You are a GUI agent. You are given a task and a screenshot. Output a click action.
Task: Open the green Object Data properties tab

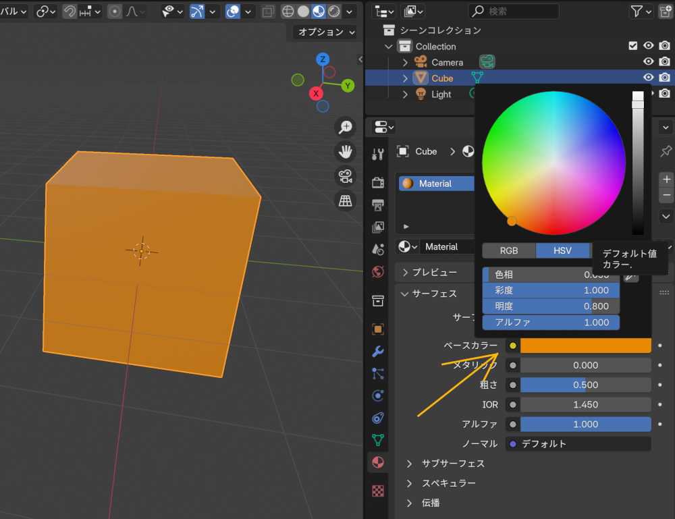[x=377, y=439]
